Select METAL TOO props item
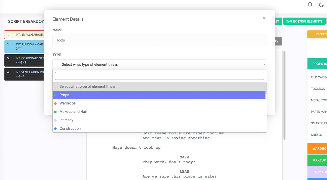 [319, 100]
